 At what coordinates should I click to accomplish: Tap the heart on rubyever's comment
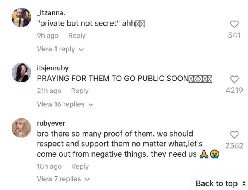click(x=234, y=135)
